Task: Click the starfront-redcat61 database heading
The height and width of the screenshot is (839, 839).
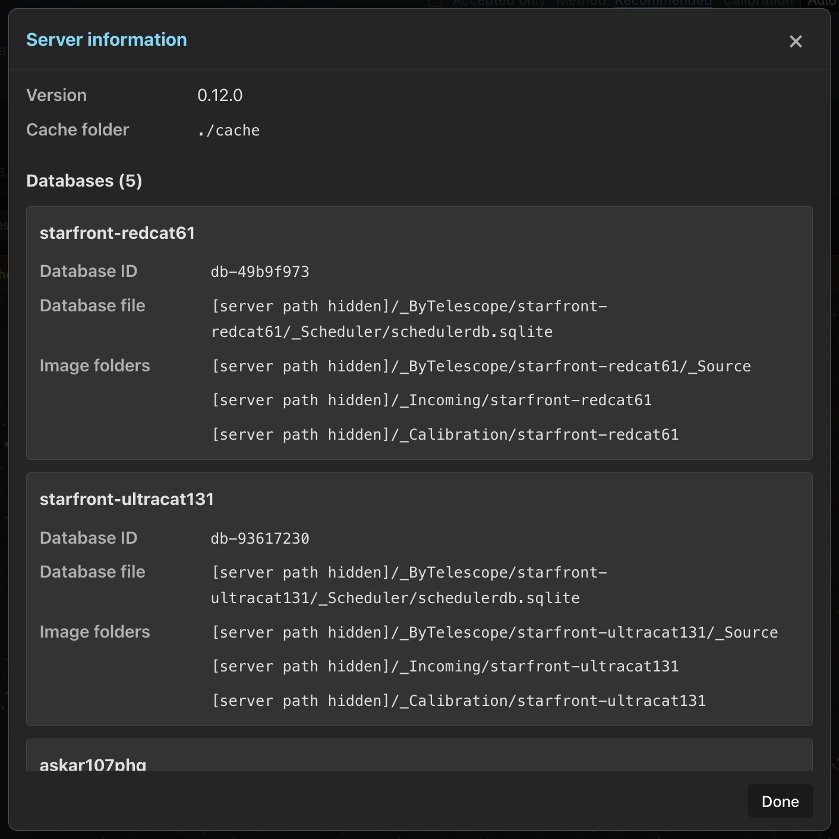Action: (117, 233)
